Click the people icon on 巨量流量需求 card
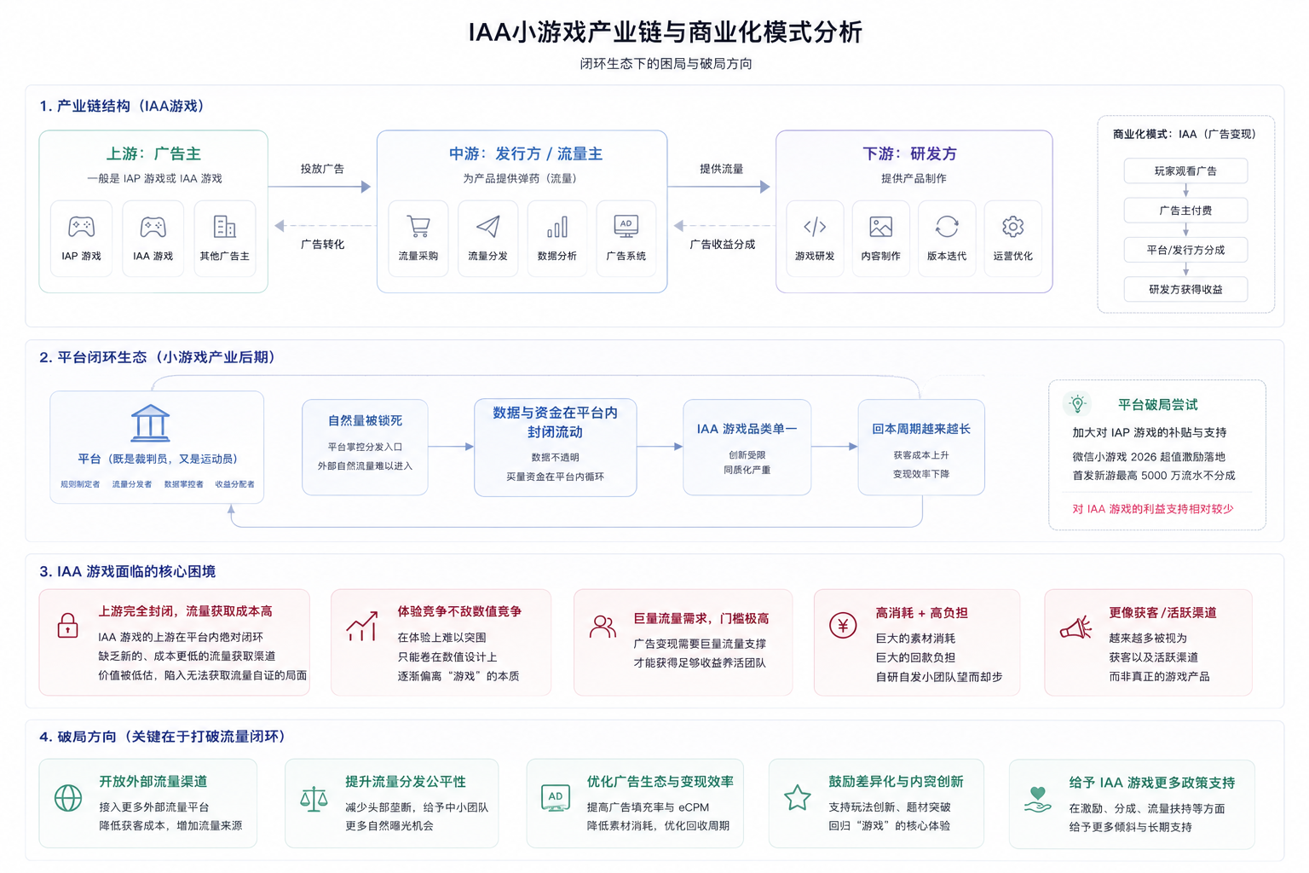This screenshot has height=873, width=1309. click(x=603, y=627)
